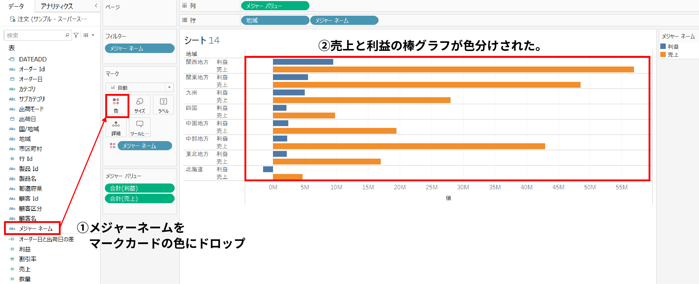
Task: Open the mark type dropdown showing 自動
Action: click(140, 87)
